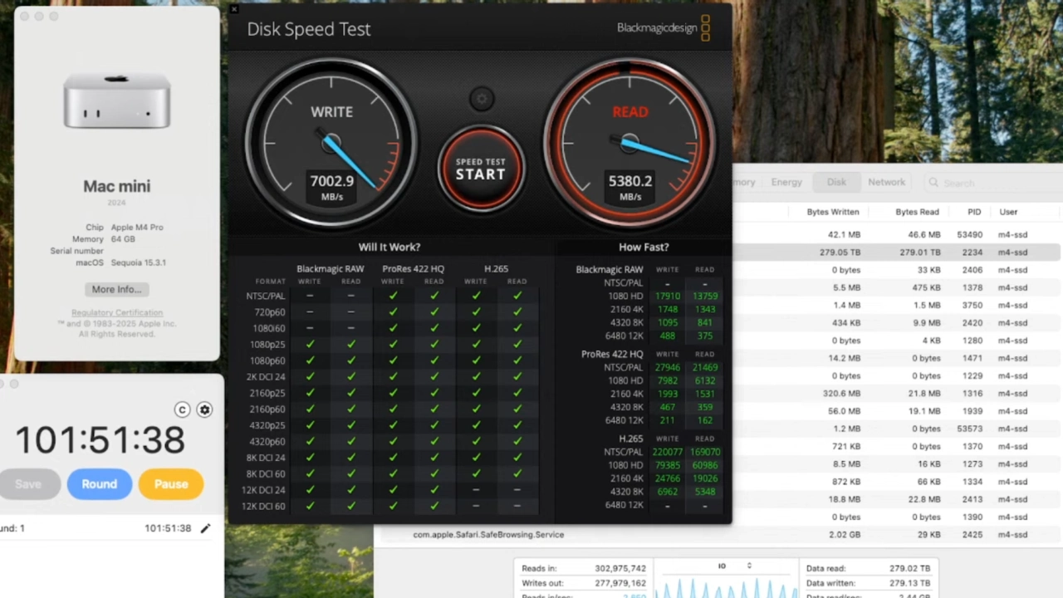Click the Sequoia 15.3.1 macOS version text

click(139, 262)
